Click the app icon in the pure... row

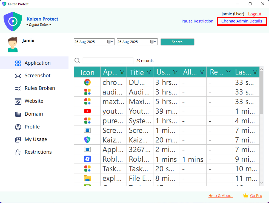coord(87,121)
